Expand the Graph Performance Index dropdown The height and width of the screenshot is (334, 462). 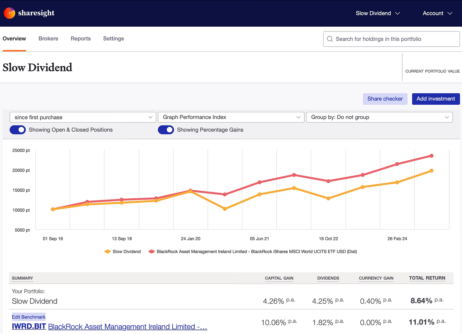click(x=231, y=117)
